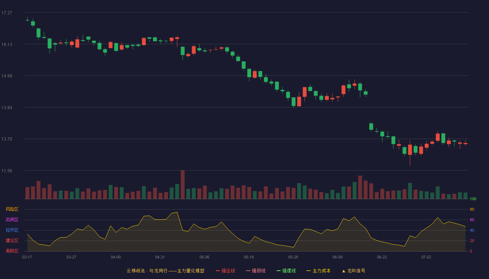Viewport: 489px width, 279px height.
Task: Hide the 主力成本 series via legend text
Action: 321,271
